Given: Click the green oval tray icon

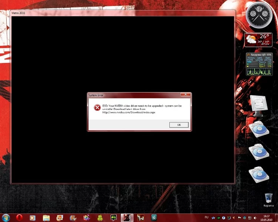Looking at the screenshot, I should tap(219, 218).
